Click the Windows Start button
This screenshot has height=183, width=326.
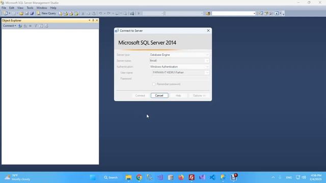[93, 177]
